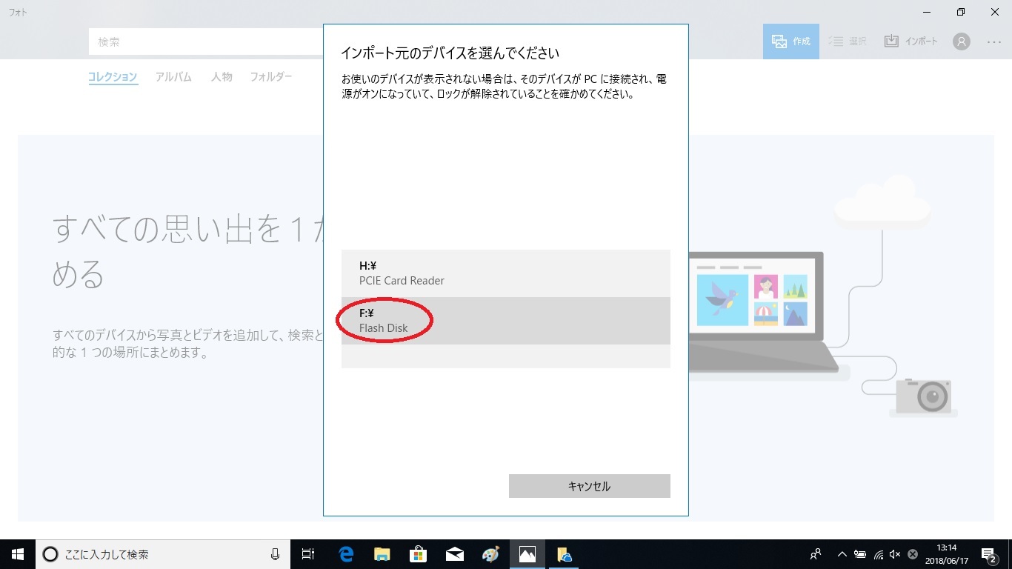Focus the 検索 search field in Photos
This screenshot has width=1012, height=569.
(x=206, y=41)
